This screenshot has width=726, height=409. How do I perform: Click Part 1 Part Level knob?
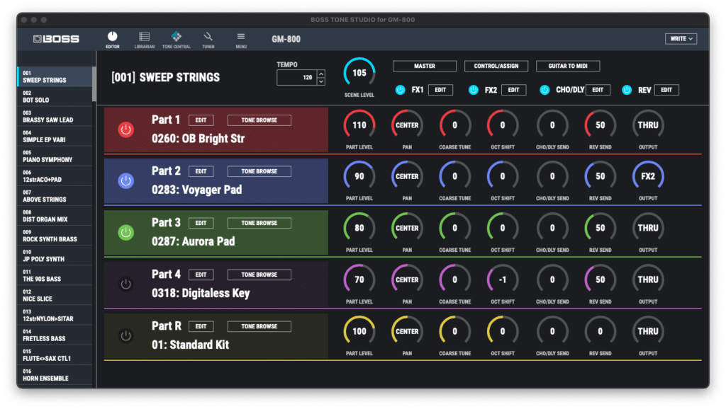coord(359,125)
